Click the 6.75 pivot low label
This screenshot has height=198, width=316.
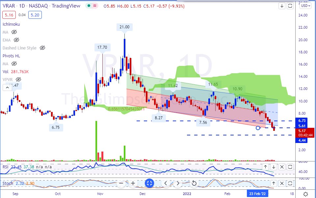pyautogui.click(x=56, y=127)
